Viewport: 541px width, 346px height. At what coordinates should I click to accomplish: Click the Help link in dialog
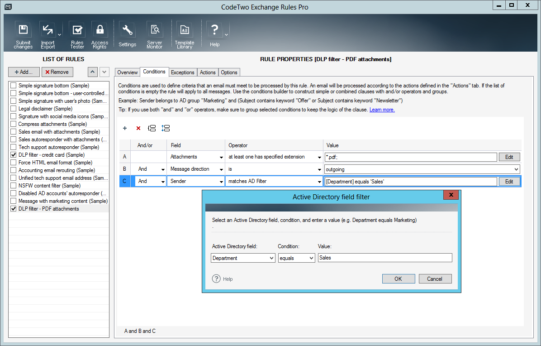click(x=228, y=279)
